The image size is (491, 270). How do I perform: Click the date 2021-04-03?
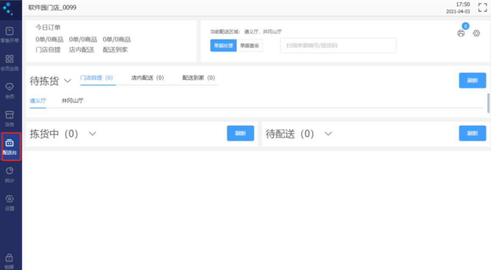(458, 11)
